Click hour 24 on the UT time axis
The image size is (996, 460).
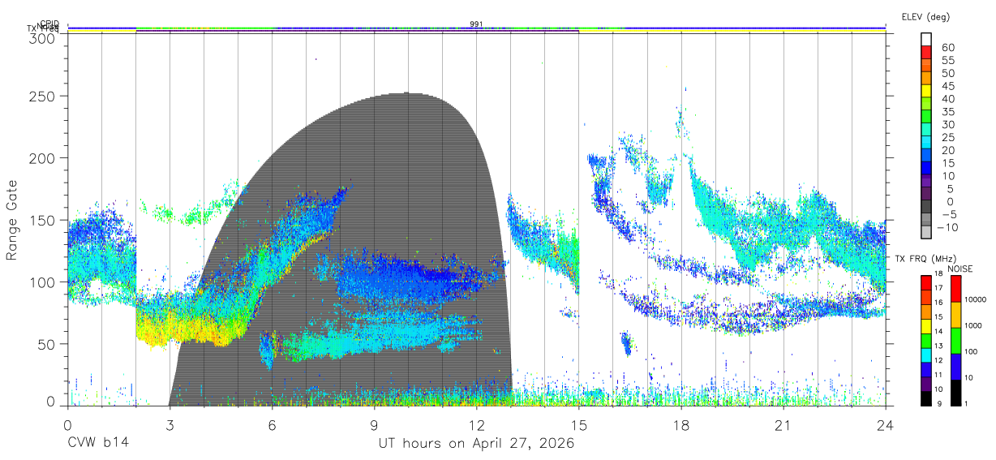[x=885, y=424]
